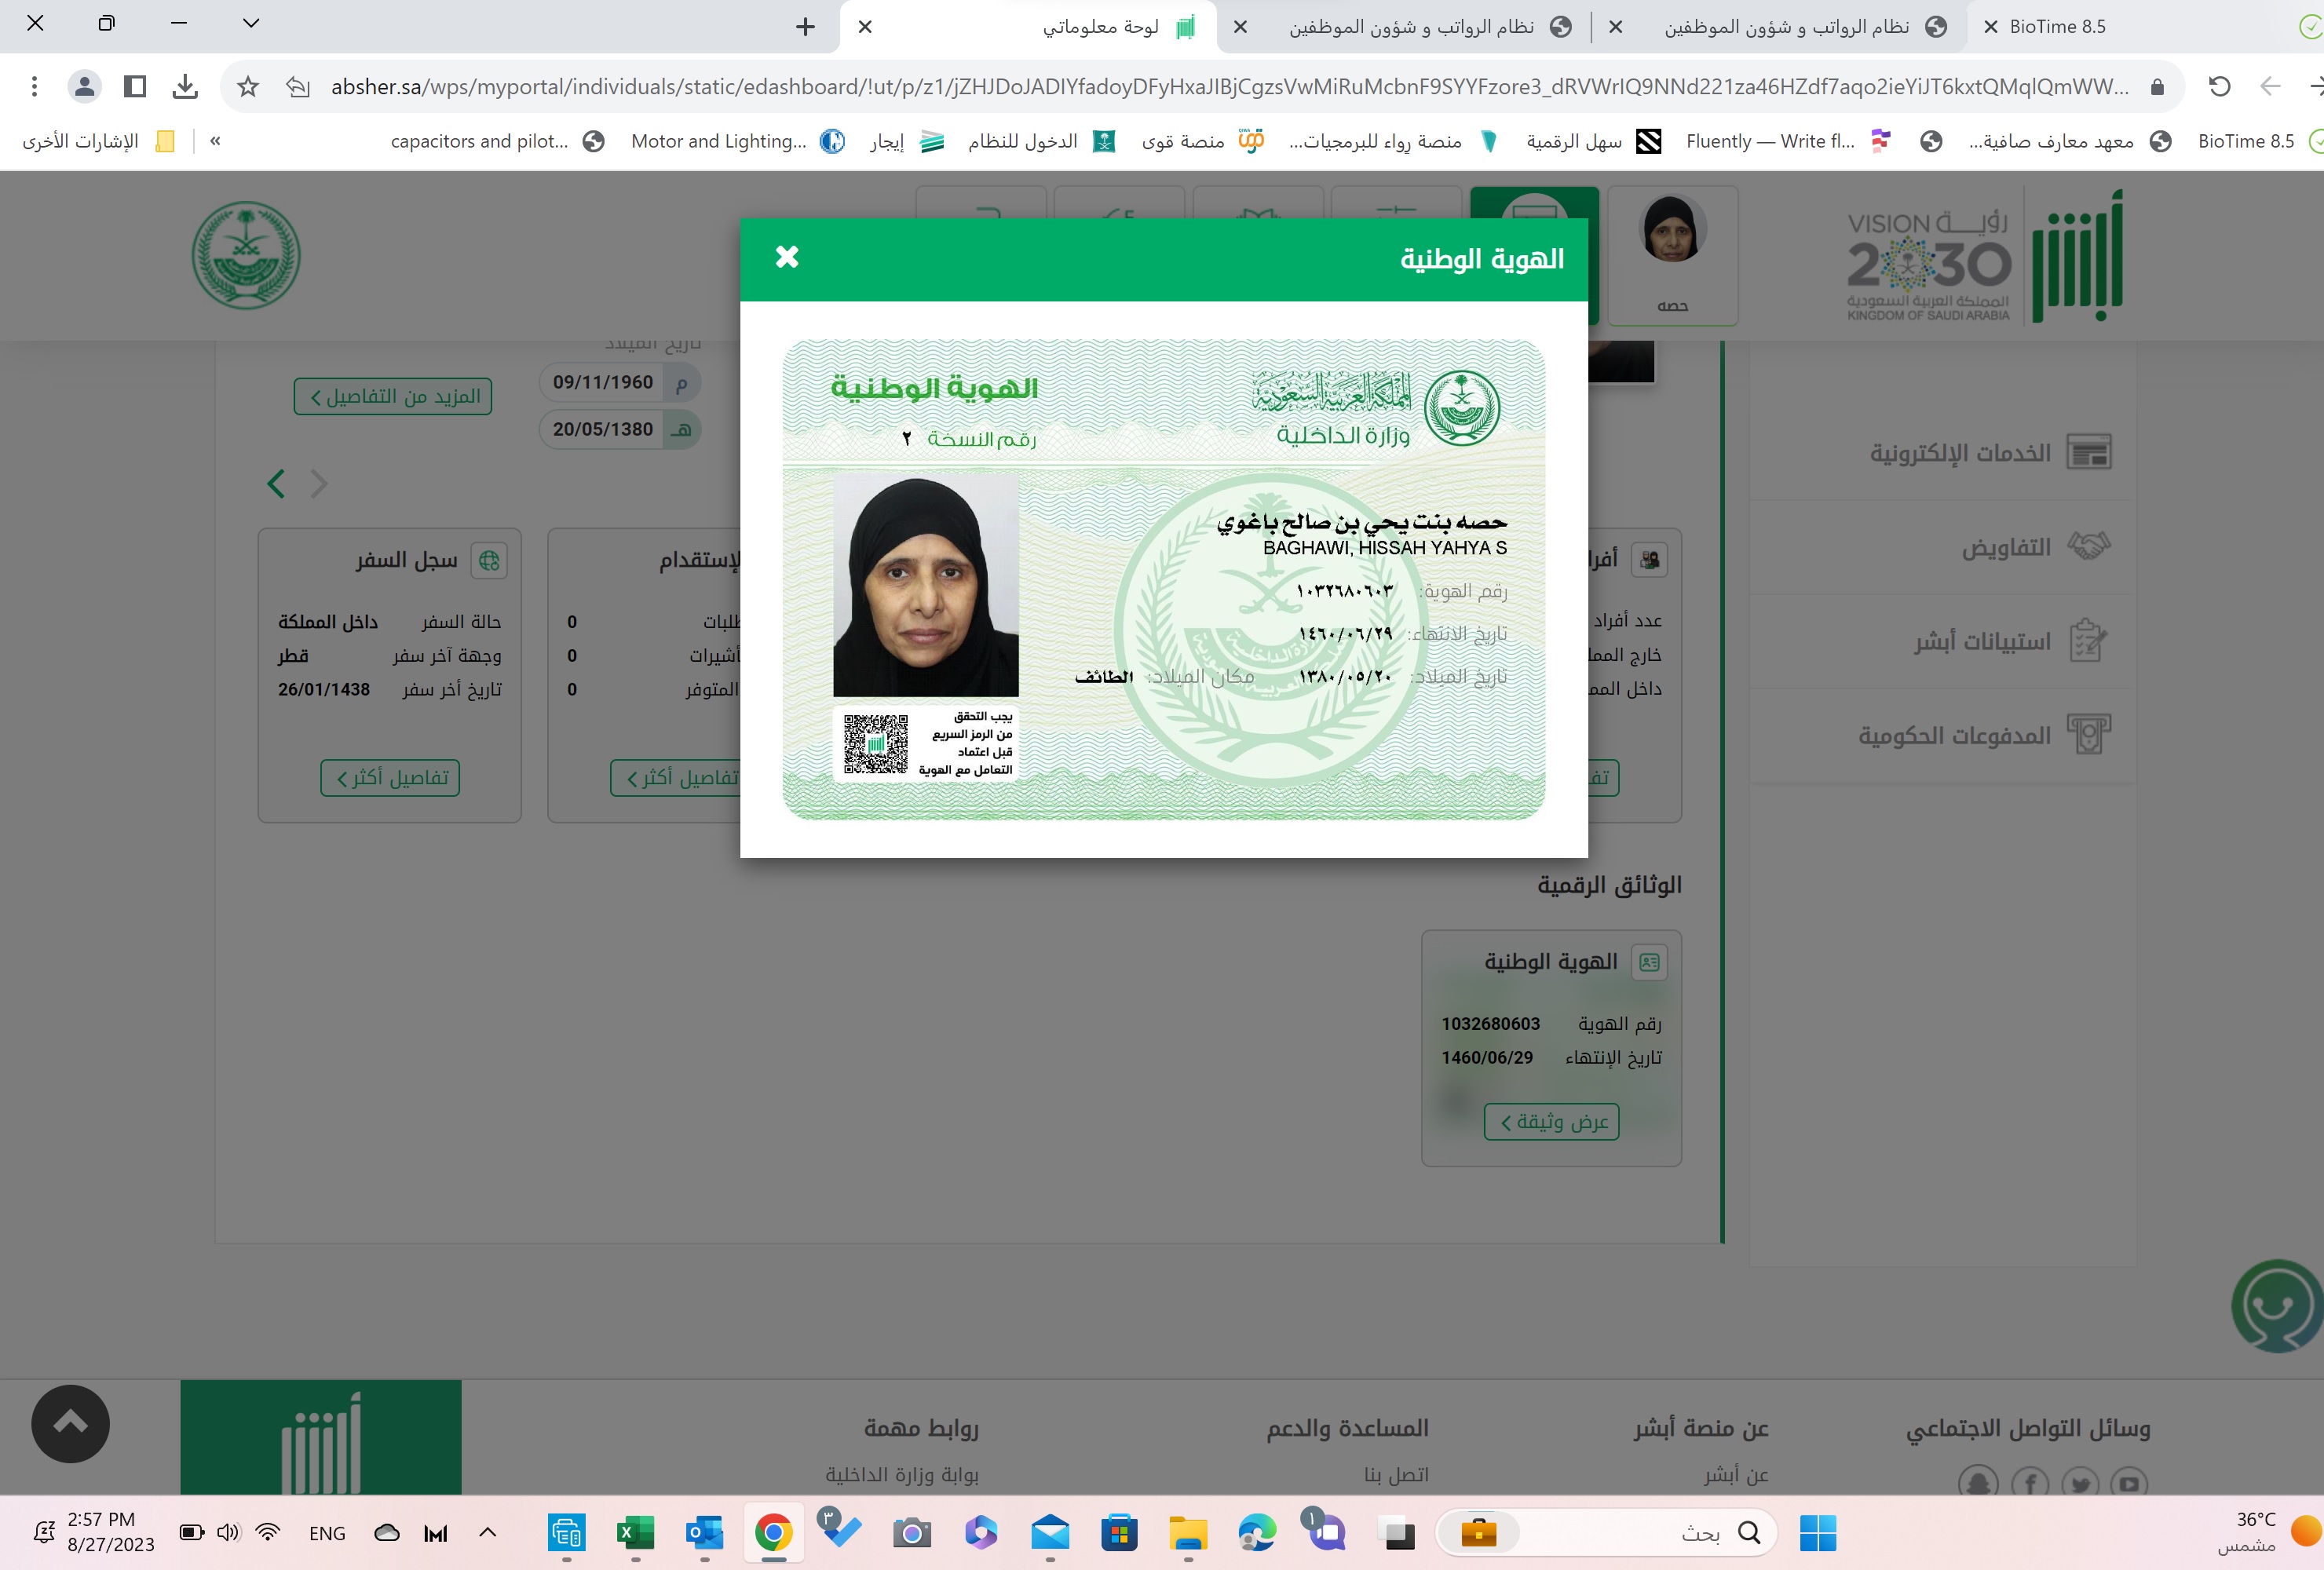Screen dimensions: 2324x1570
Task: Click تفاصيل أكثر under سجل السفر
Action: click(x=390, y=778)
